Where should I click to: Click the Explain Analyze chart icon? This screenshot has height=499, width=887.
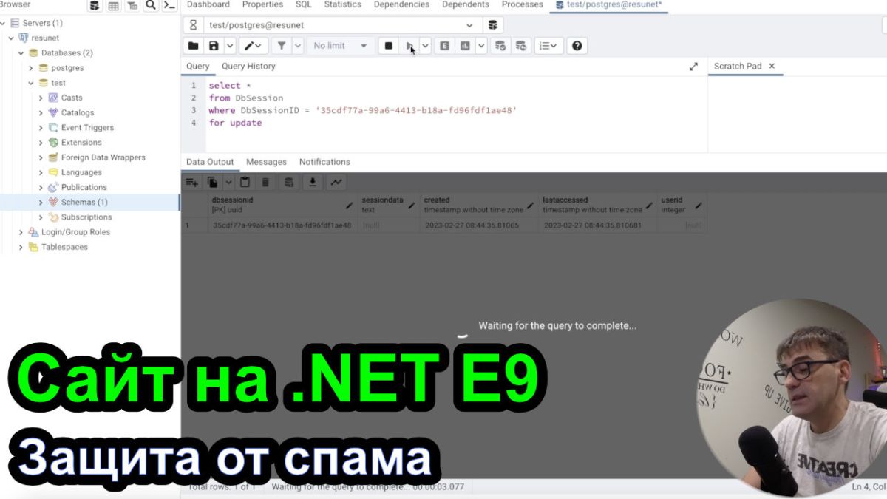pos(465,46)
